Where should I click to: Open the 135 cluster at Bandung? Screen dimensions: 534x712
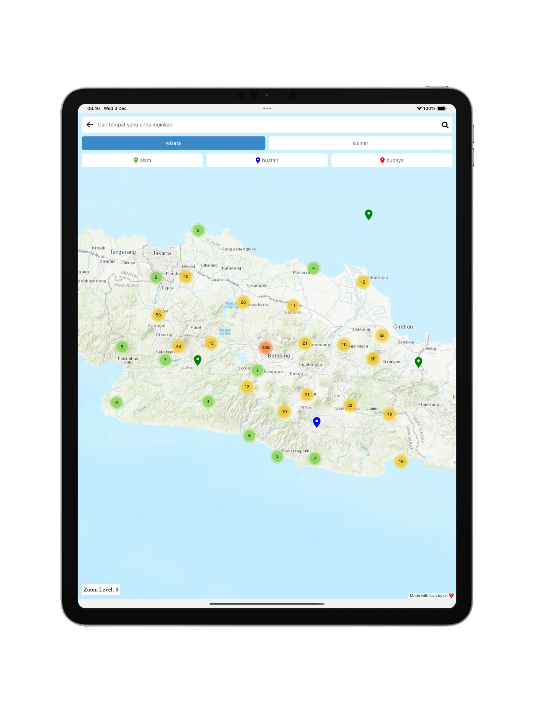point(265,347)
